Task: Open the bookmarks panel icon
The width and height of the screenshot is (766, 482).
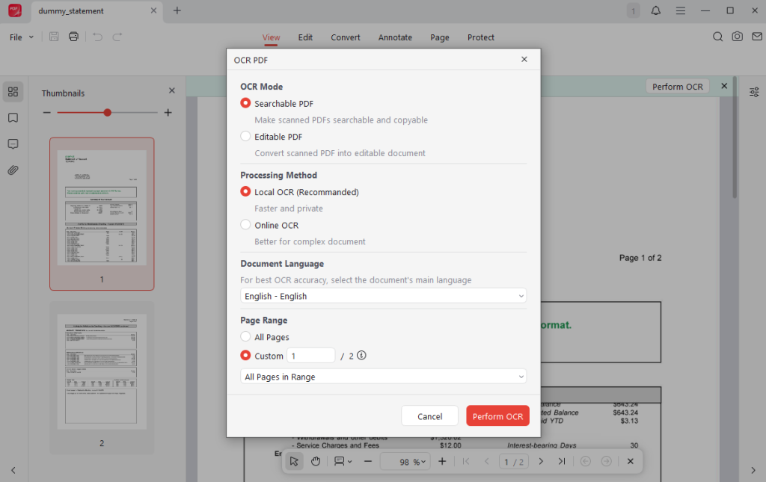Action: (13, 118)
